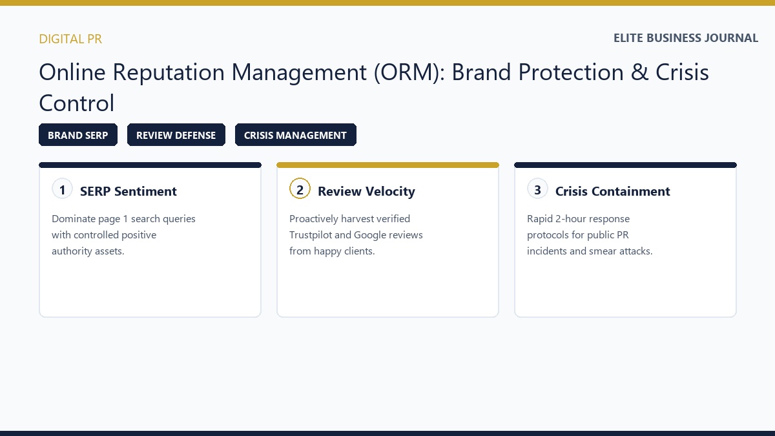Click the 'Rapid 2-hour response' description text
The height and width of the screenshot is (436, 775).
pyautogui.click(x=578, y=219)
